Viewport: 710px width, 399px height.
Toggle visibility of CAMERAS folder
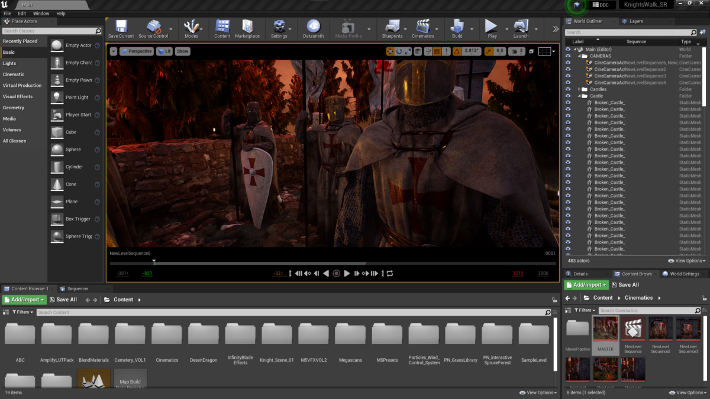[x=568, y=56]
